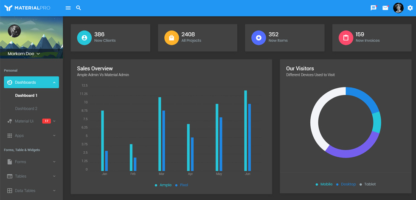Collapse the Dashboards menu chevron
416x200 pixels.
(x=54, y=82)
